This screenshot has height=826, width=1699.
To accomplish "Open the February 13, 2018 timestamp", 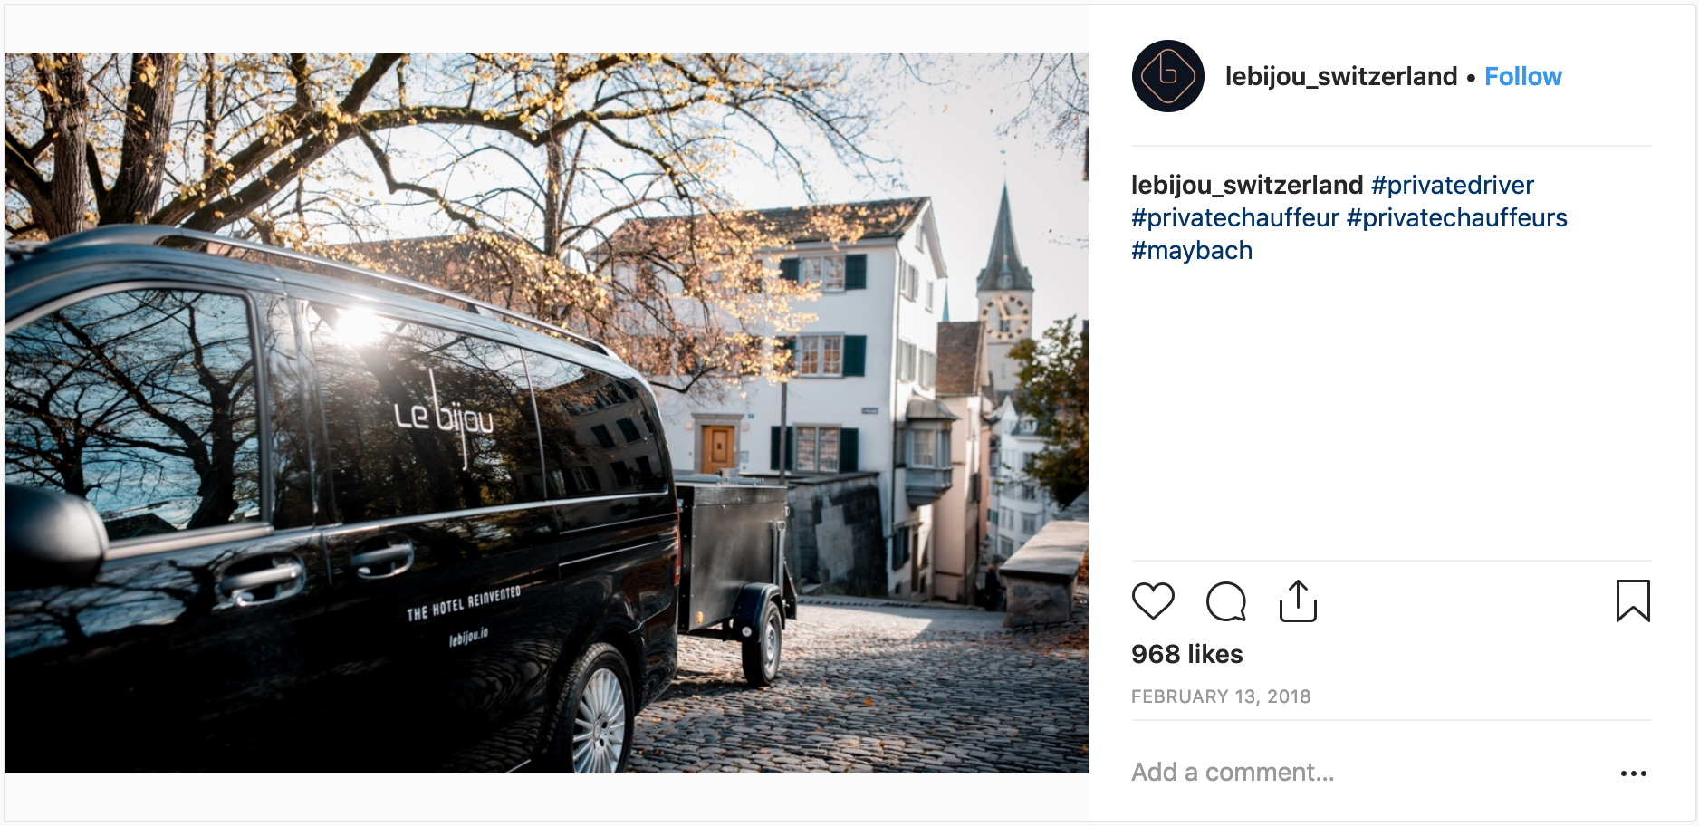I will coord(1221,696).
